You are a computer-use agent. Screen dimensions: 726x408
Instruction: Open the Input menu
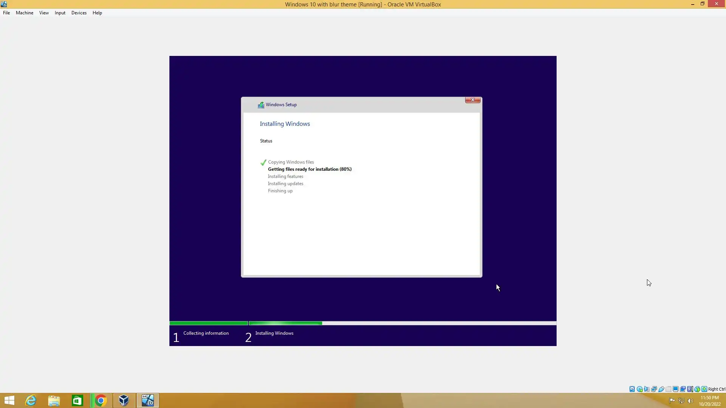tap(60, 13)
